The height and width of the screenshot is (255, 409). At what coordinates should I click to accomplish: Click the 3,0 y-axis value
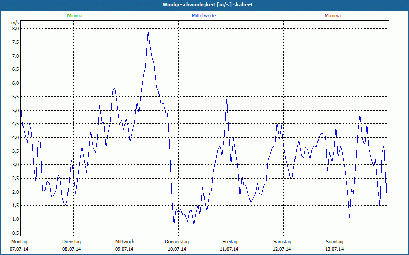click(x=16, y=164)
